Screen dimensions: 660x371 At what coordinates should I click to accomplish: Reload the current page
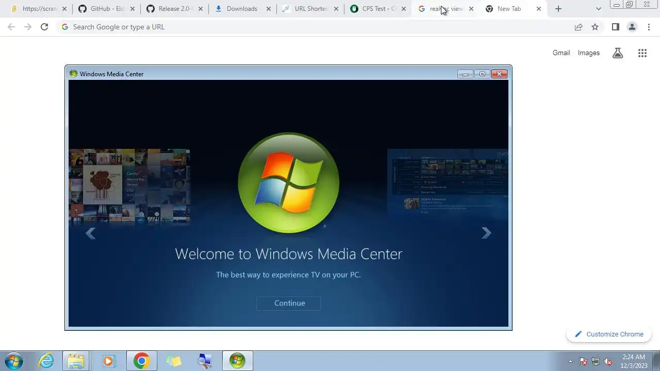(x=44, y=27)
